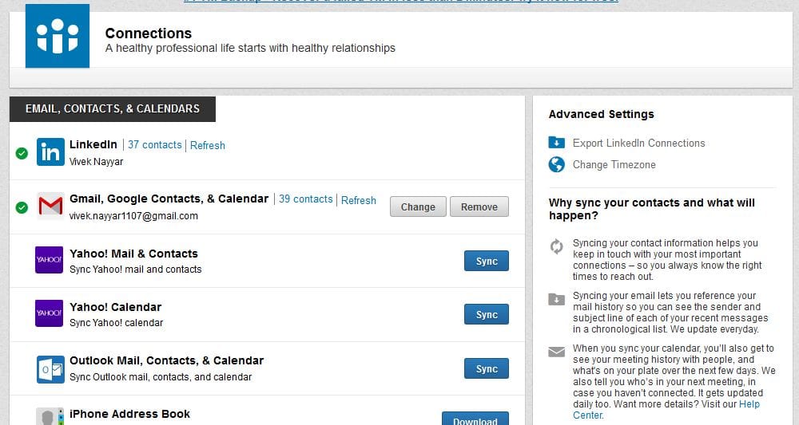Remove the Gmail account connection
The width and height of the screenshot is (799, 425).
(479, 207)
